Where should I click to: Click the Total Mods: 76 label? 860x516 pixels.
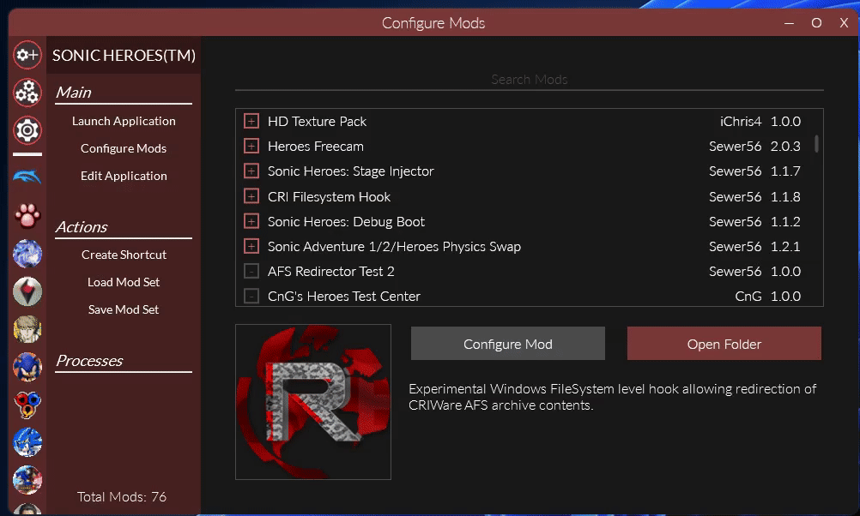[x=122, y=497]
